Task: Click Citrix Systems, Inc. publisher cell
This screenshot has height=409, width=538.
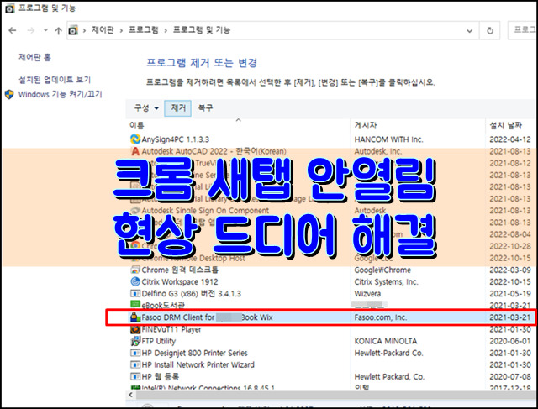Action: (x=386, y=282)
